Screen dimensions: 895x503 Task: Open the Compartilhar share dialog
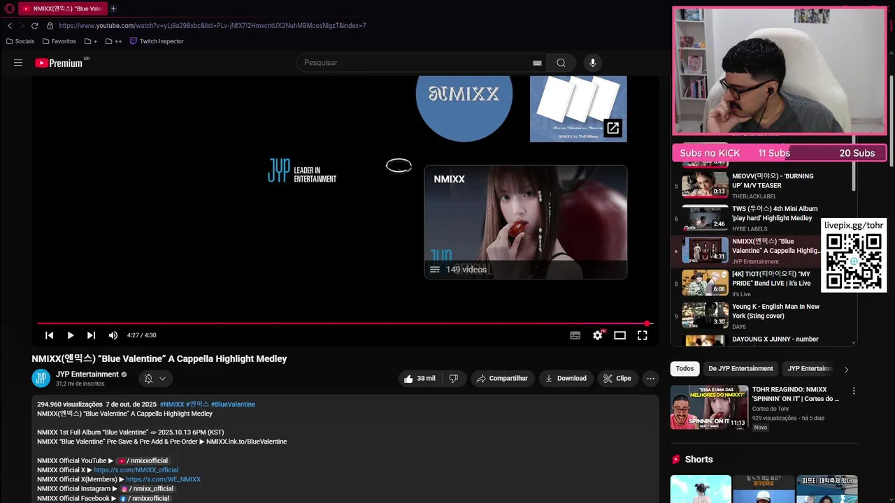click(503, 379)
